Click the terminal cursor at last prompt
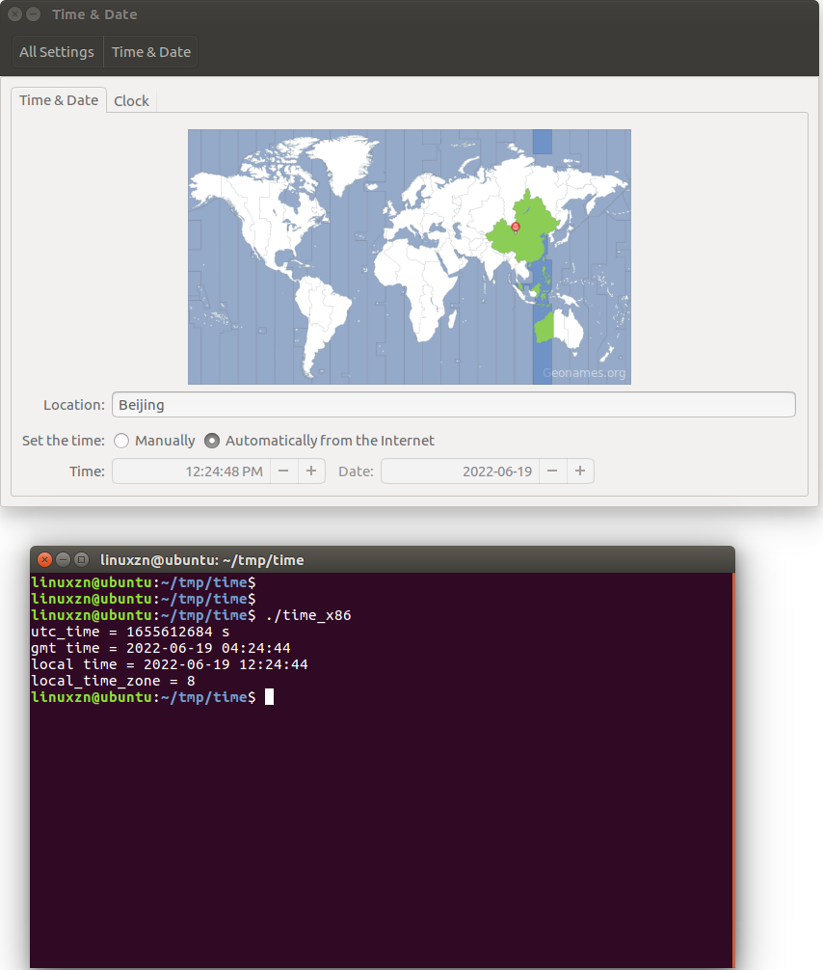This screenshot has width=823, height=970. click(x=269, y=697)
